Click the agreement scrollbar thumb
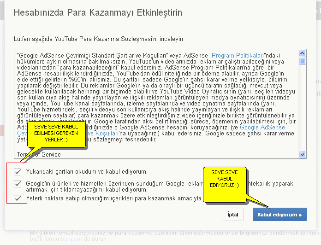Image resolution: width=321 pixels, height=245 pixels. coord(302,61)
